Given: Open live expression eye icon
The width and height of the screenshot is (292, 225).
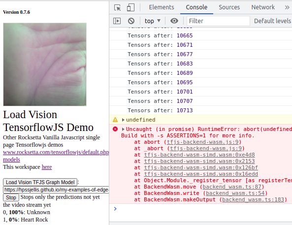Looking at the screenshot, I should [174, 21].
